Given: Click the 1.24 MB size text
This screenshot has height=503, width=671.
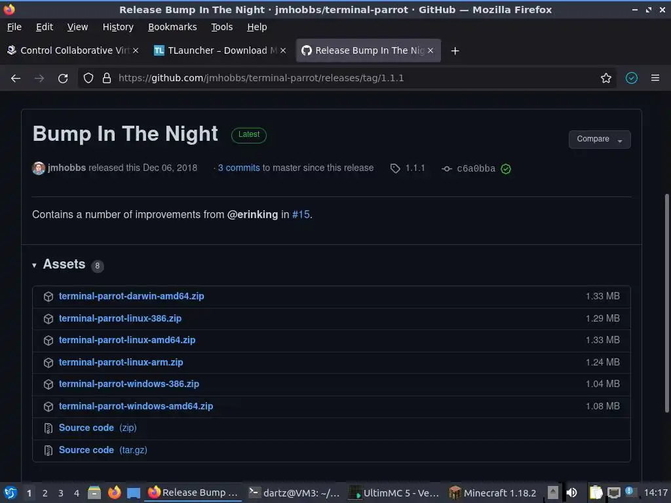Looking at the screenshot, I should (x=603, y=362).
